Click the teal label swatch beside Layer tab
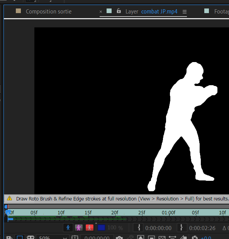This screenshot has width=229, height=239. (109, 11)
